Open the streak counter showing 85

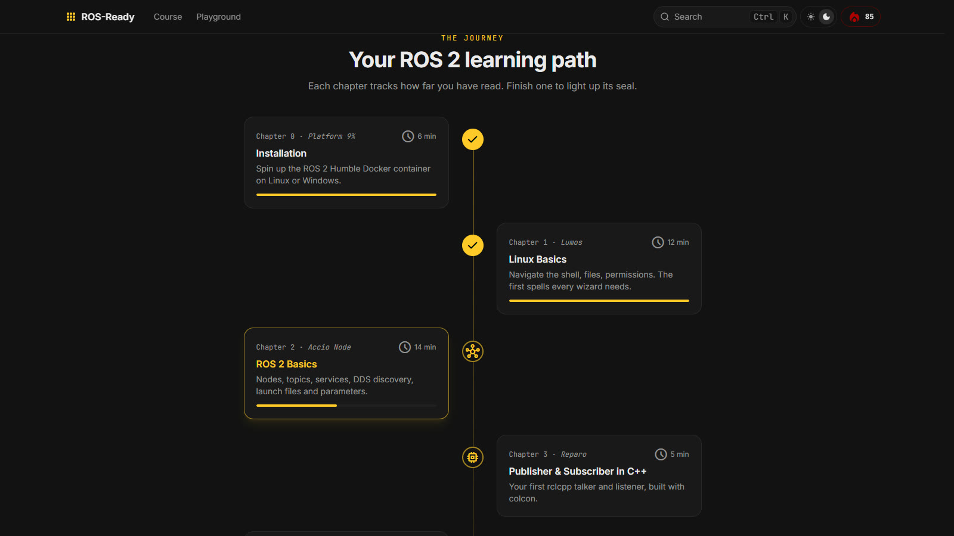pos(860,17)
